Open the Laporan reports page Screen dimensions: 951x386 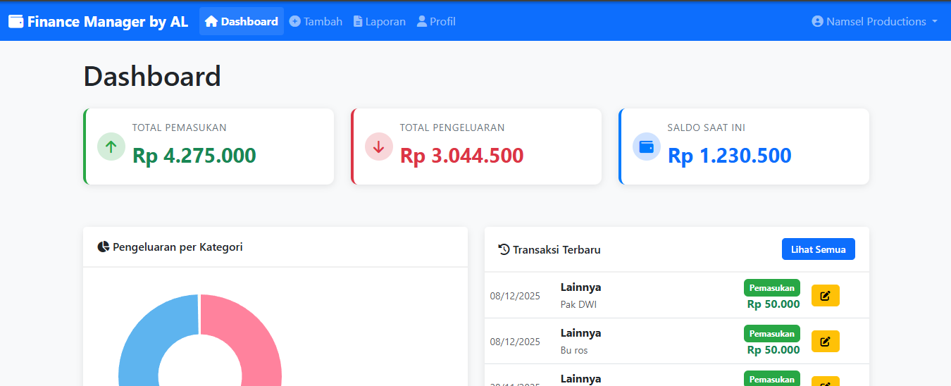click(x=379, y=21)
